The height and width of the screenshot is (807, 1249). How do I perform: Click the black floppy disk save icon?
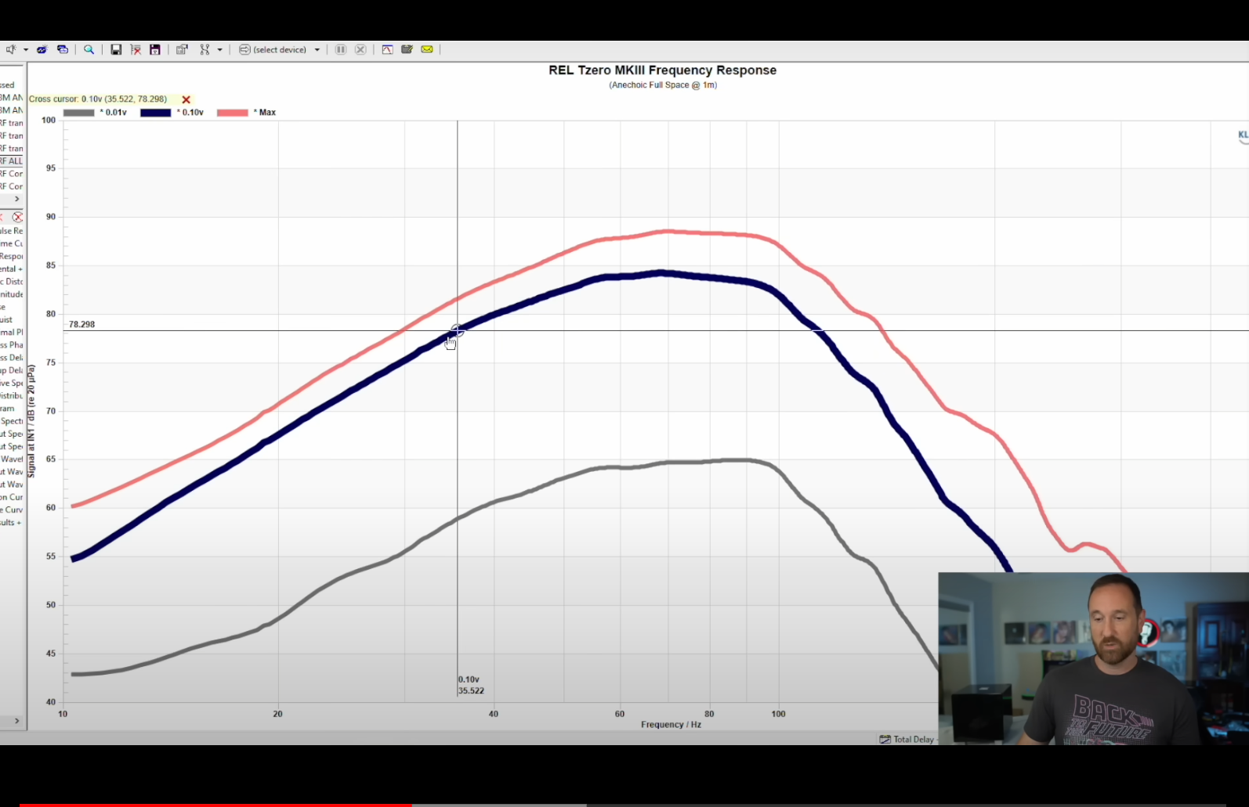point(116,49)
